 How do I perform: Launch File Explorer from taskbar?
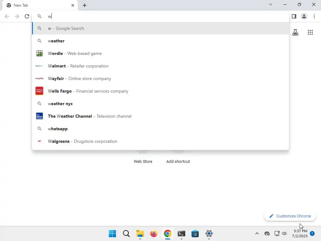(140, 233)
